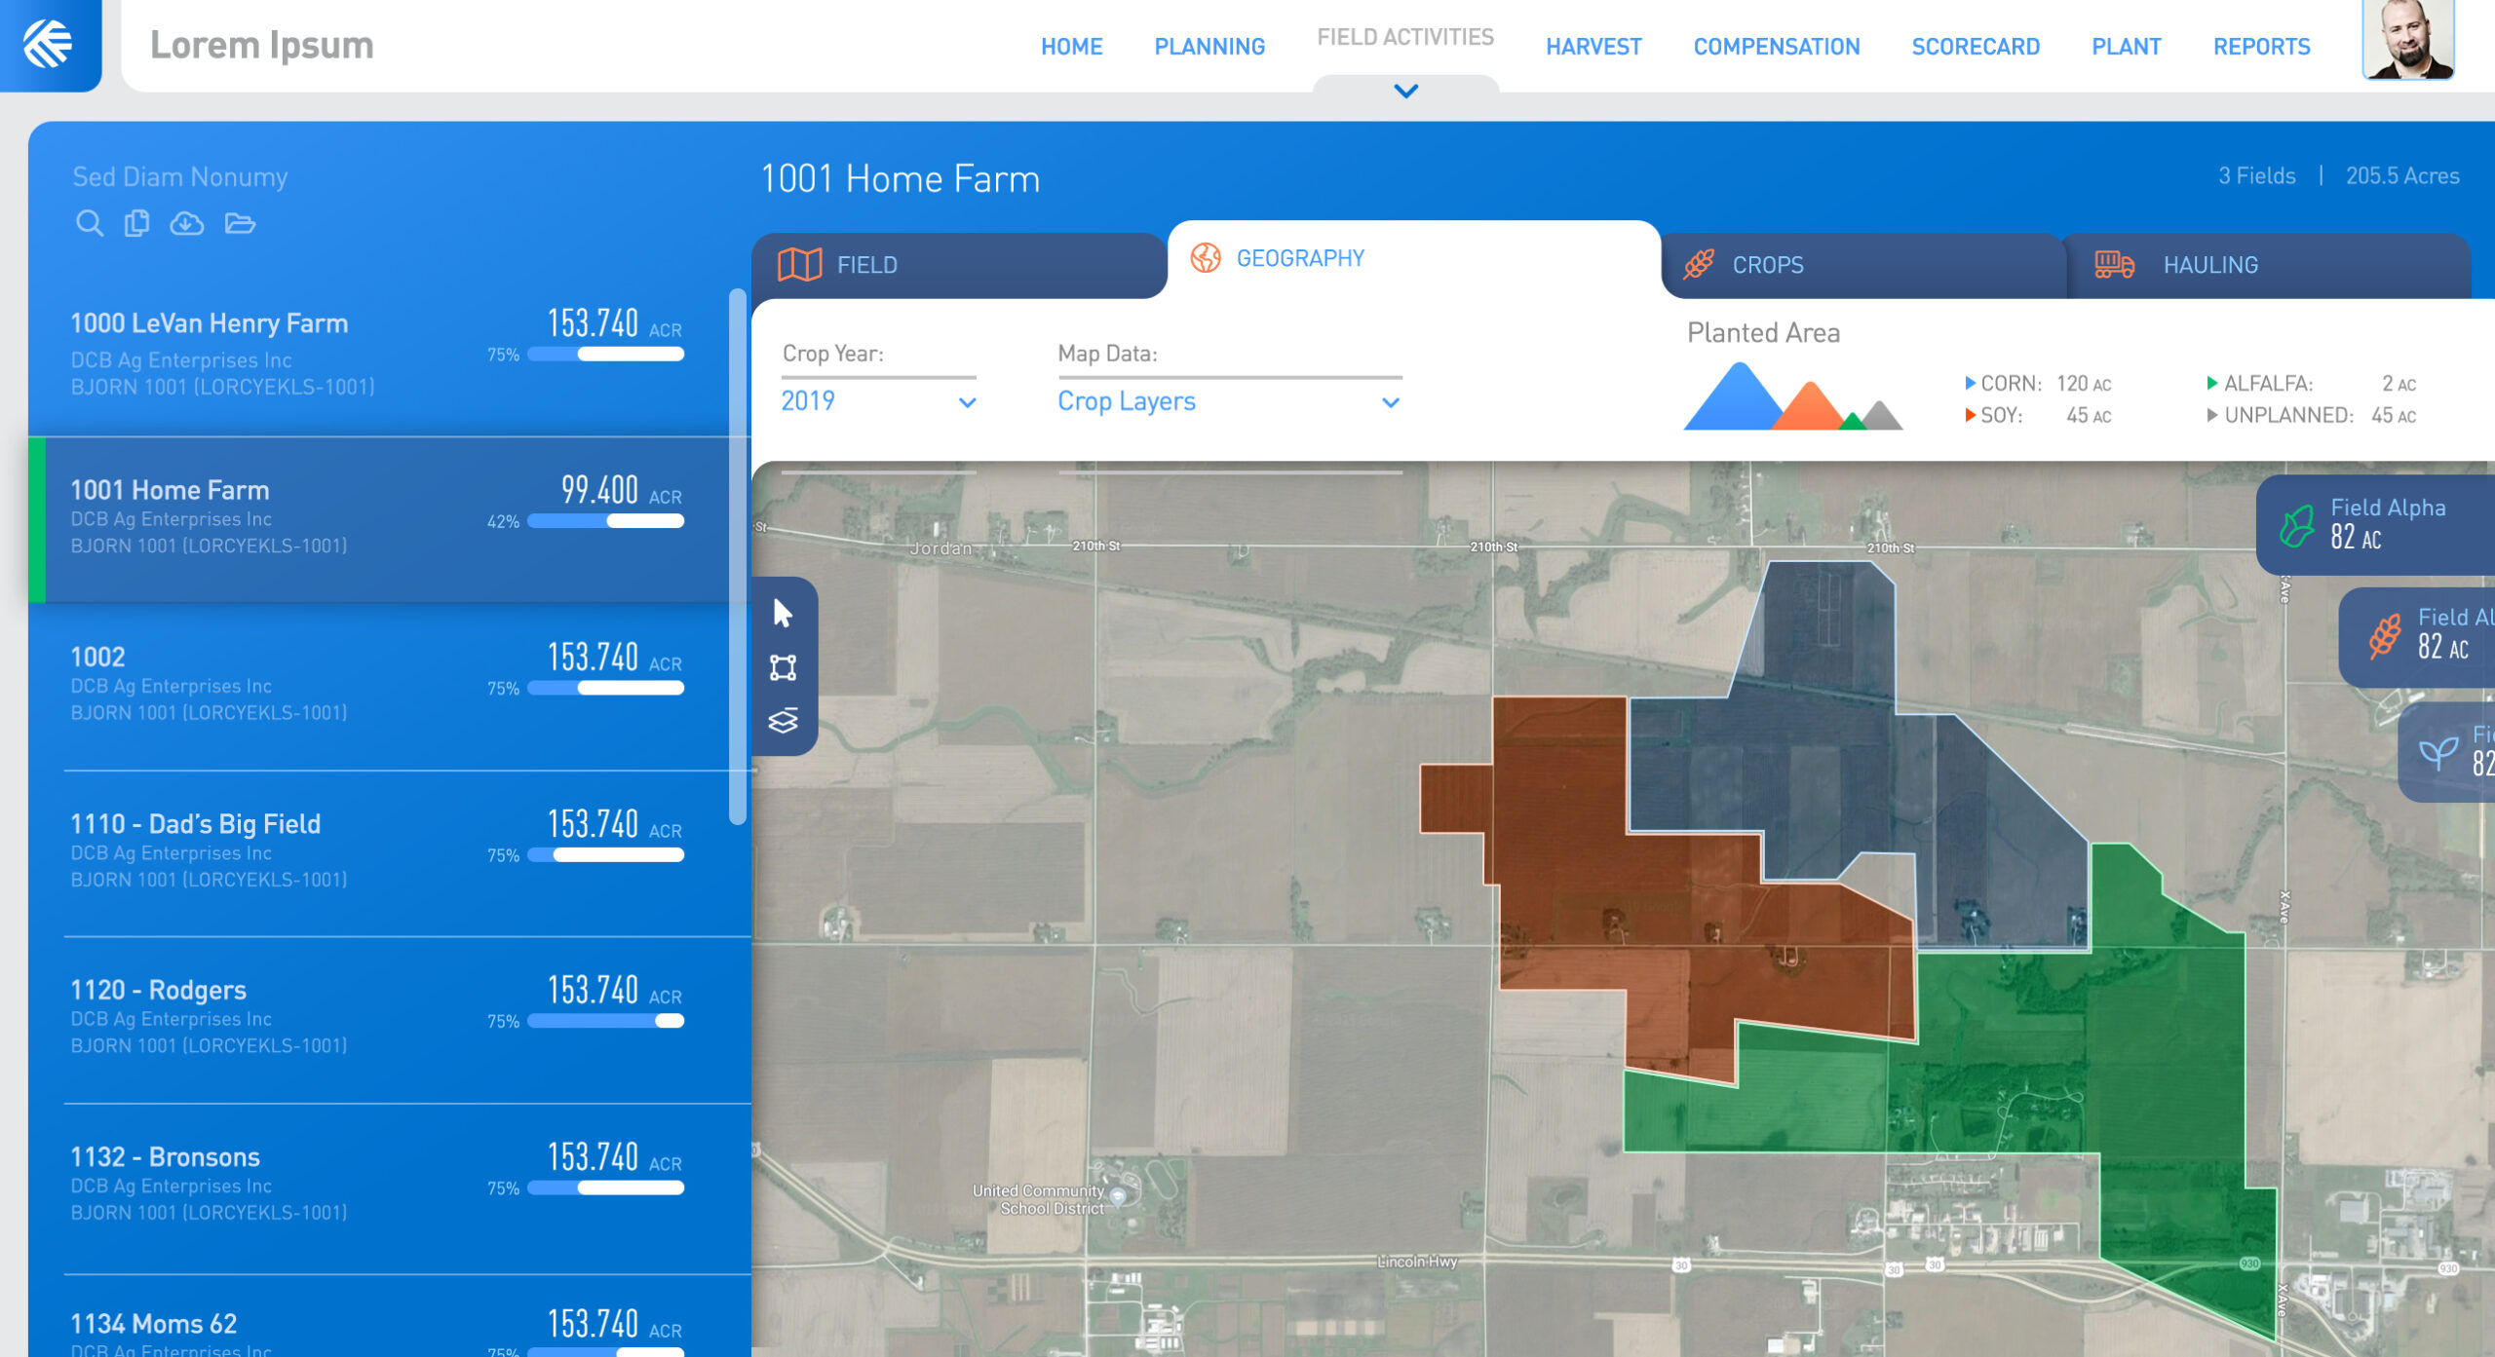This screenshot has width=2495, height=1357.
Task: Click 1001 Home Farm 42% progress bar
Action: 605,521
